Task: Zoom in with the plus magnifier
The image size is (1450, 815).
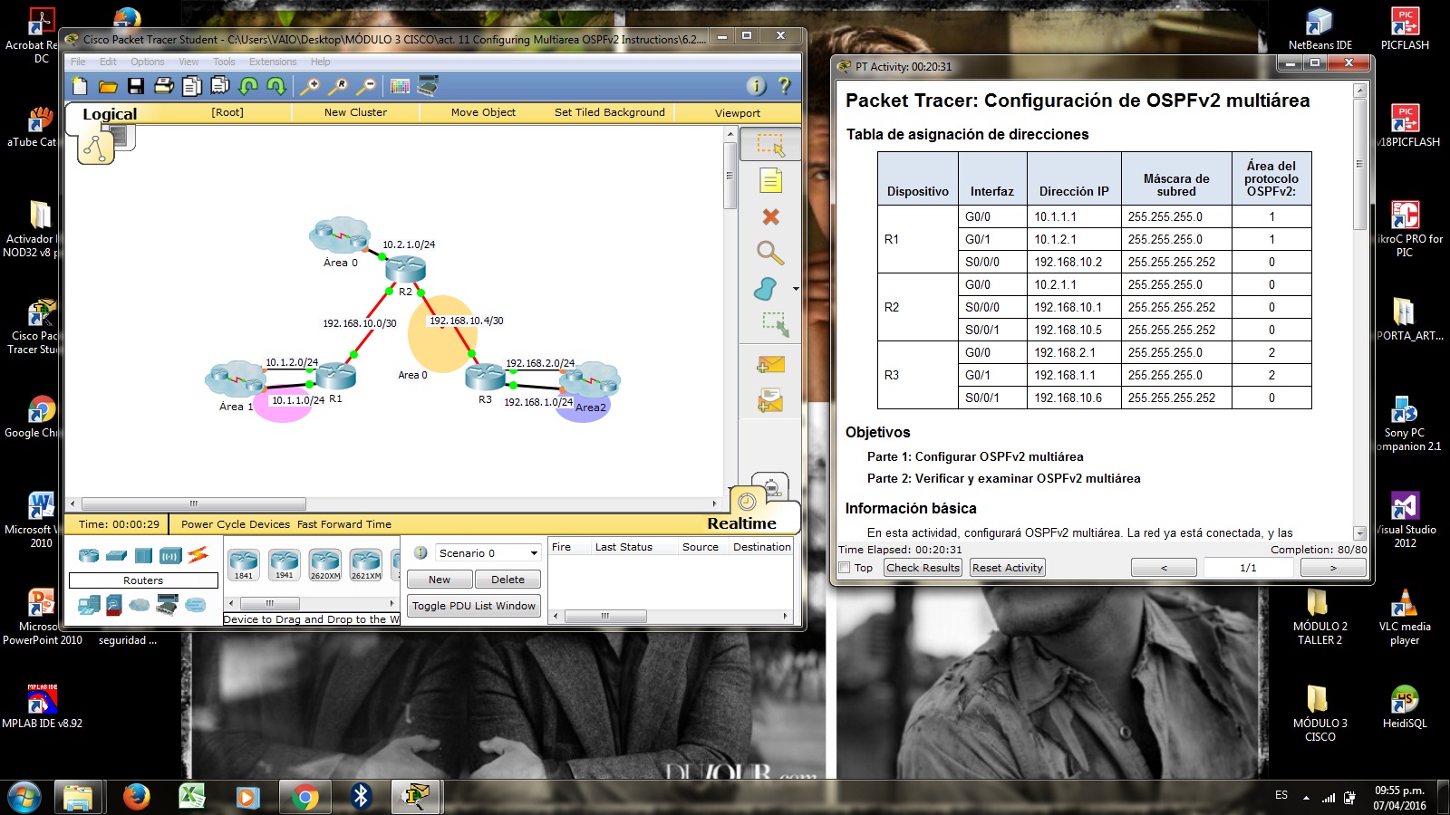Action: click(x=310, y=86)
